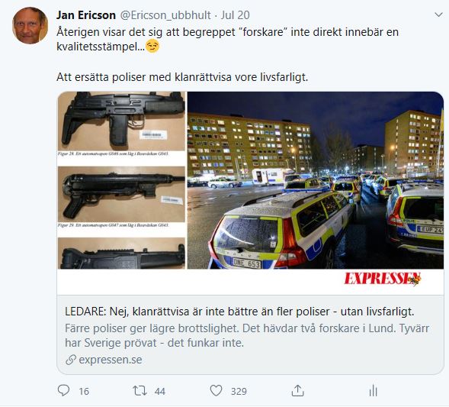This screenshot has width=449, height=407.
Task: Retweet this post using the arrows icon
Action: [140, 391]
